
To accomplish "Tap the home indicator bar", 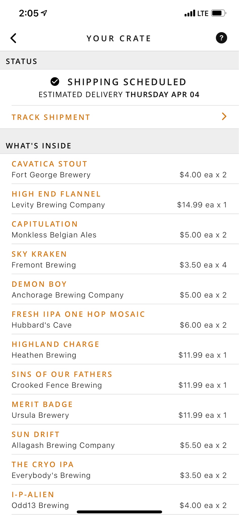I will tap(119, 512).
